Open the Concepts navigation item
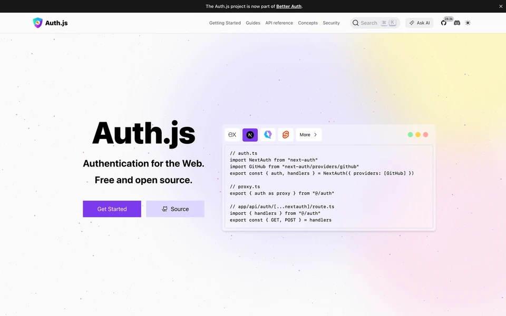 tap(308, 23)
